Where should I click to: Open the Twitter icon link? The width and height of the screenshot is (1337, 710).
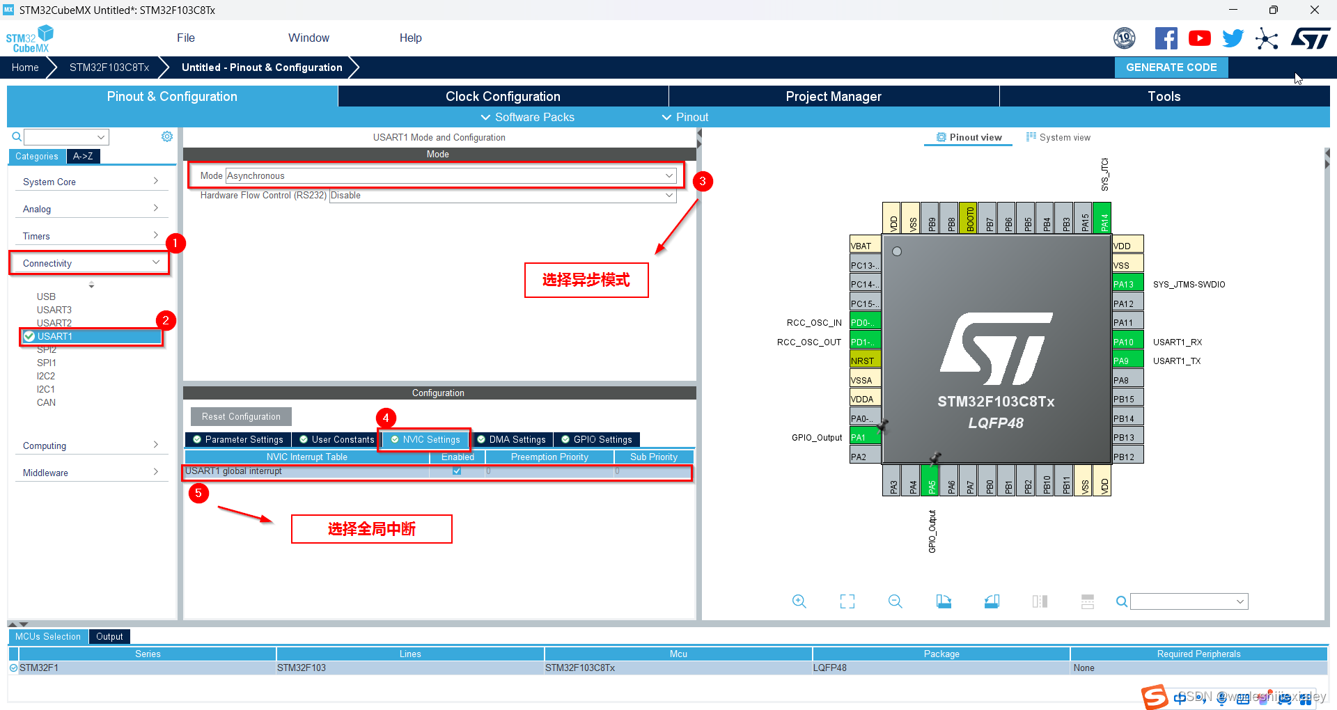(x=1233, y=38)
